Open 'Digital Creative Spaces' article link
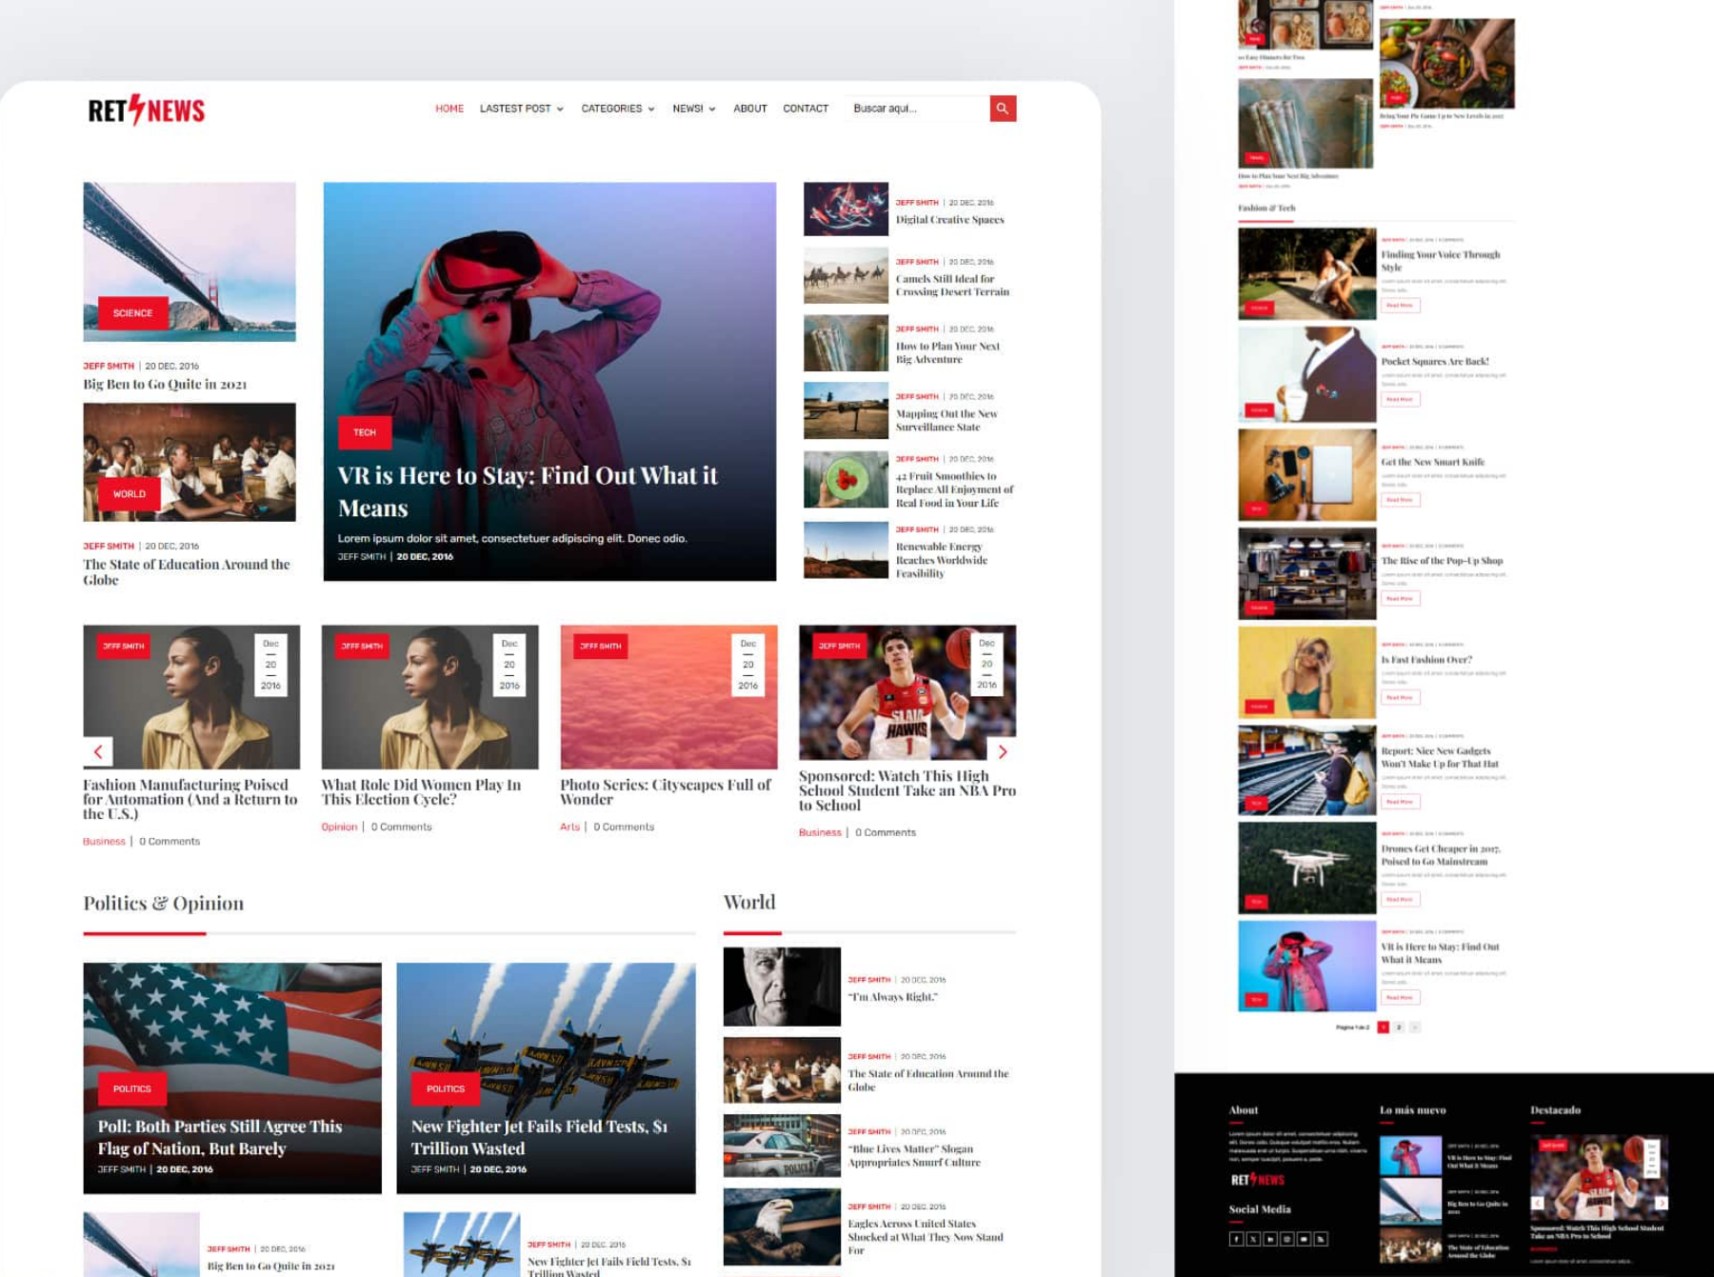Screen dimensions: 1714x1277 pos(949,220)
